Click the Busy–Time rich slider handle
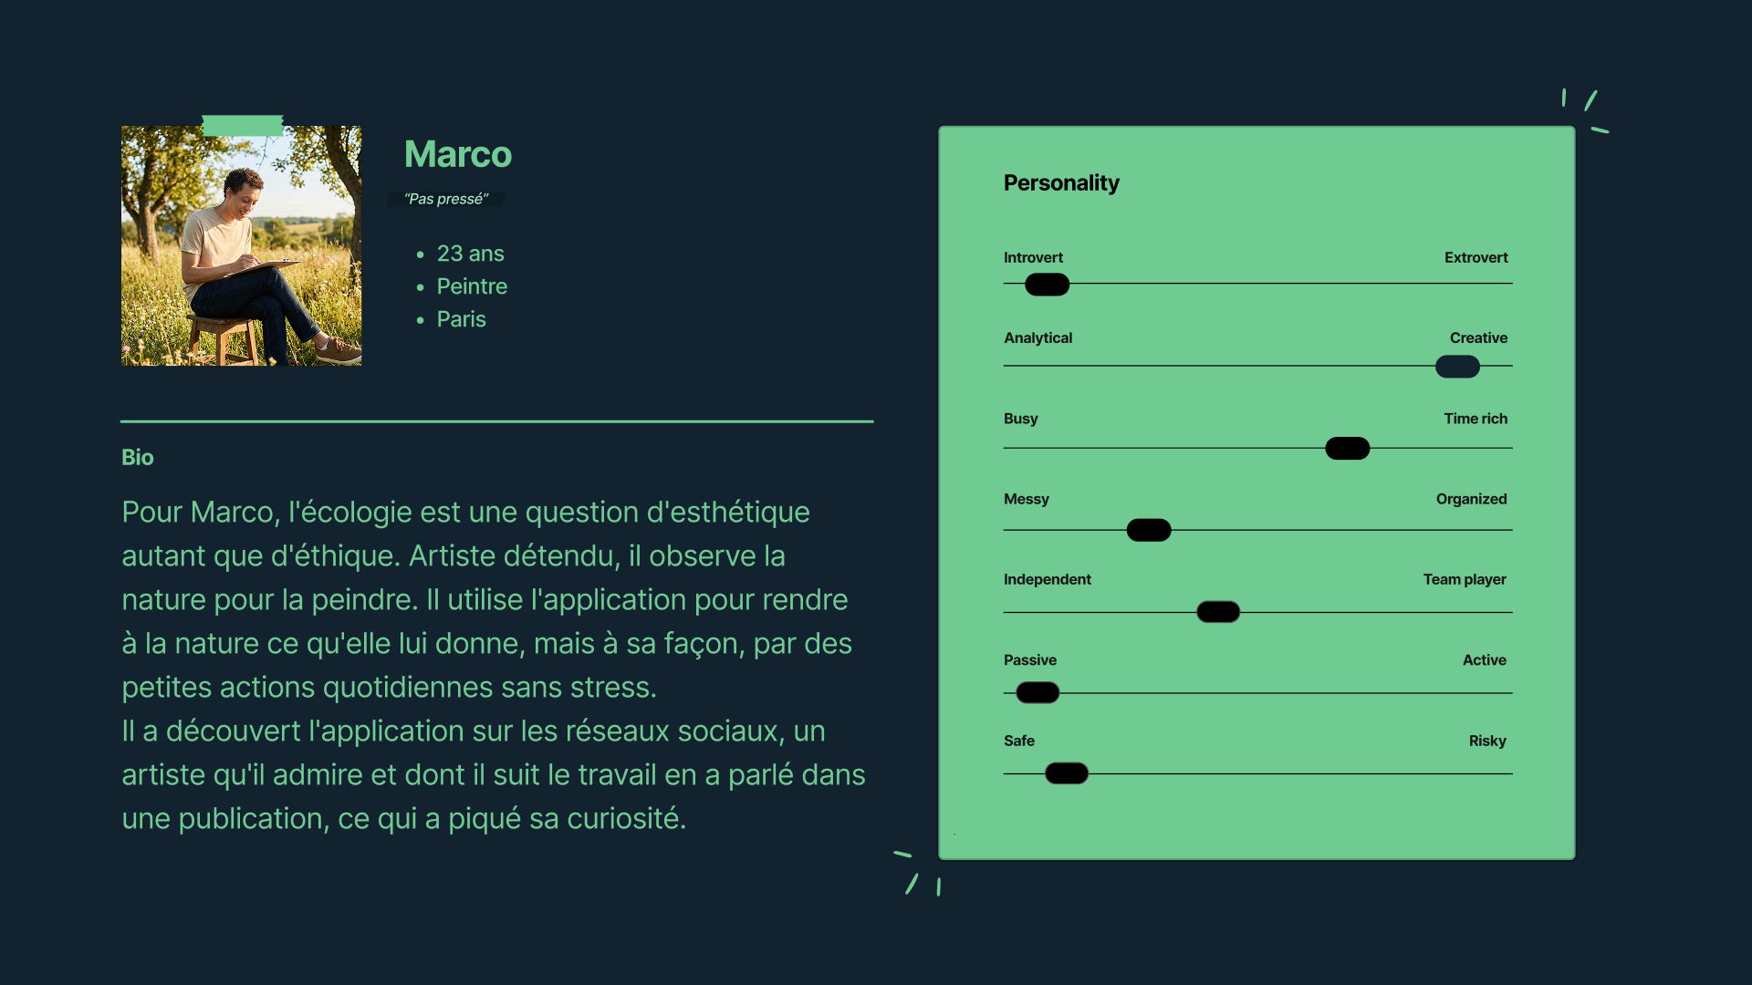Viewport: 1752px width, 985px height. [1347, 449]
